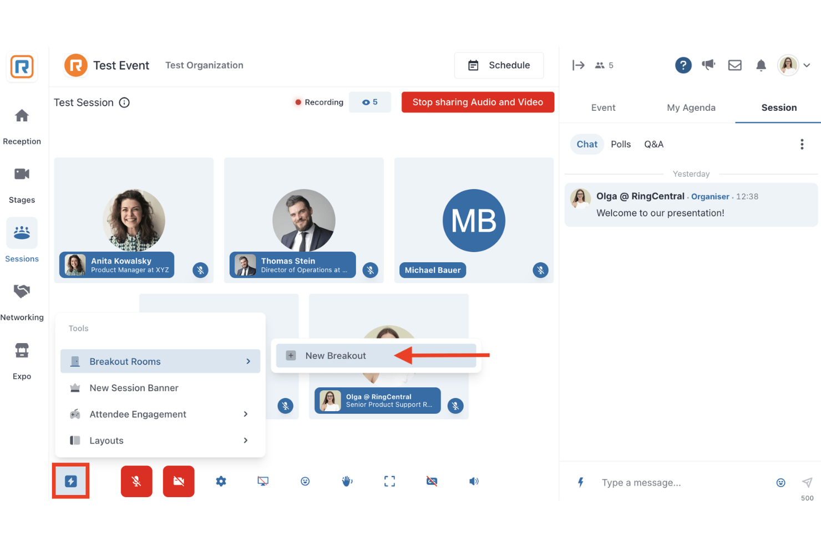
Task: Expand the Layouts submenu
Action: (x=160, y=441)
